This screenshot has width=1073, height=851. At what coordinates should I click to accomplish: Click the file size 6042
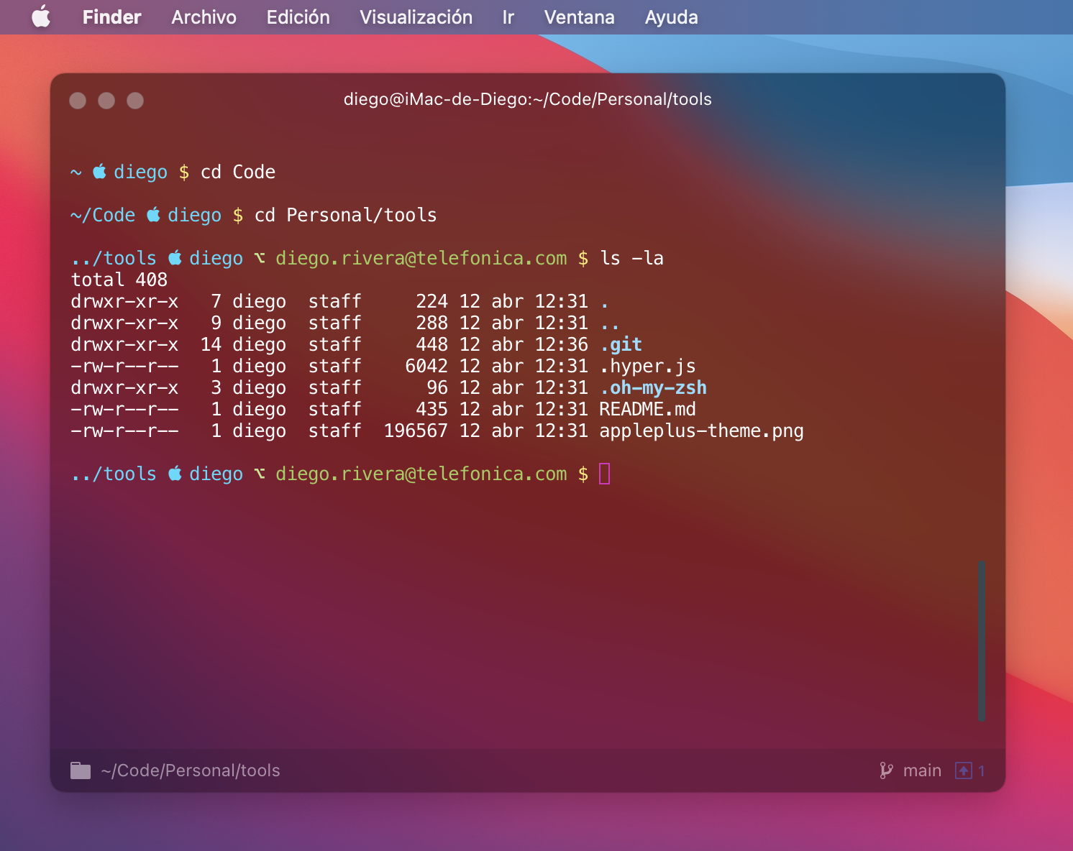(x=426, y=367)
